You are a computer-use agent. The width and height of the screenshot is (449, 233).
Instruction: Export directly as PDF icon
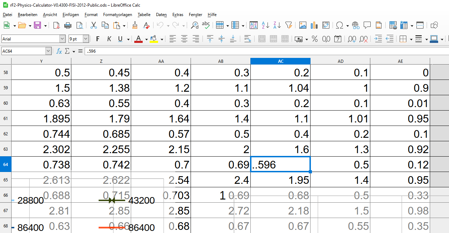[x=56, y=25]
